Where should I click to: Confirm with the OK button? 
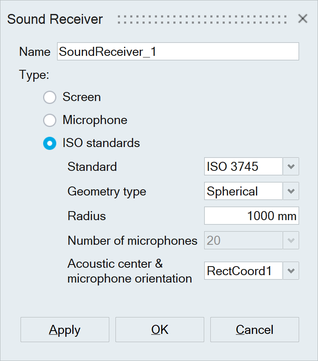coord(159,330)
